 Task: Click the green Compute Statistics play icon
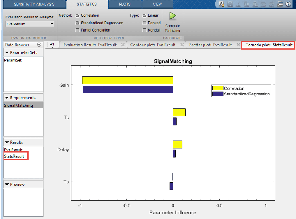(x=173, y=16)
